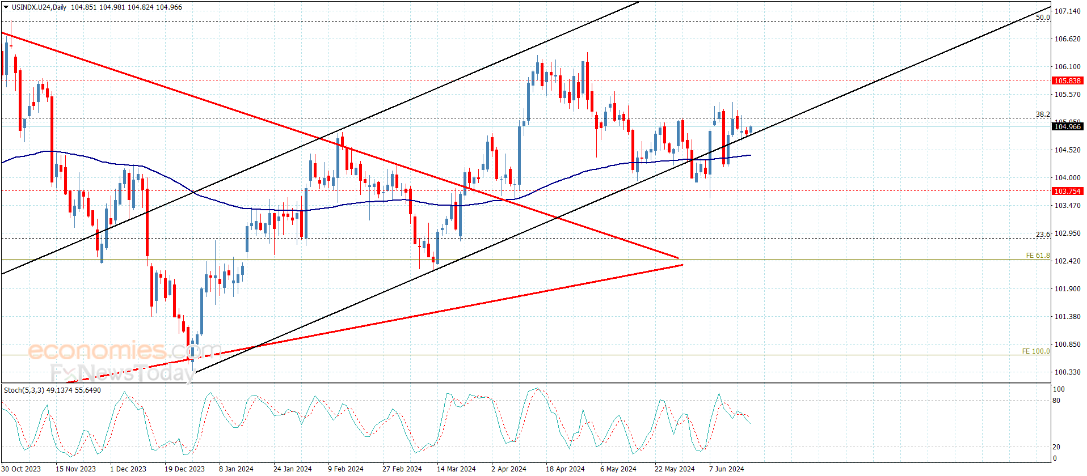Screen dimensions: 1087x476
Task: Click the USINDX.U24,Daily chart title
Action: pyautogui.click(x=39, y=7)
